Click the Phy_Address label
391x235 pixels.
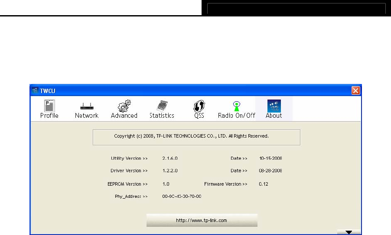131,196
